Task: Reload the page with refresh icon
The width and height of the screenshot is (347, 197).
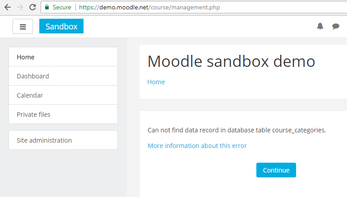Action: click(x=33, y=7)
